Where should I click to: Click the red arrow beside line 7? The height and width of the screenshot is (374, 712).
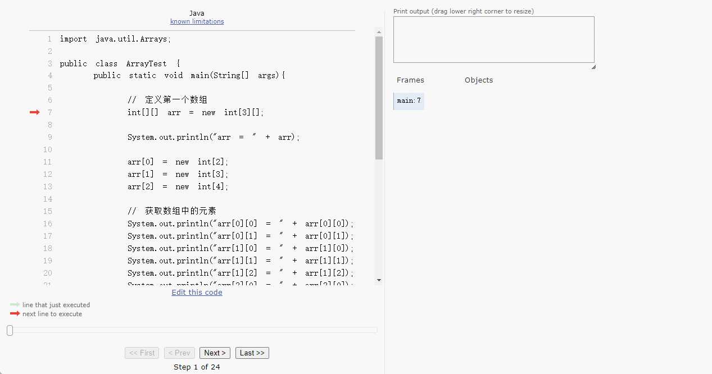(34, 112)
